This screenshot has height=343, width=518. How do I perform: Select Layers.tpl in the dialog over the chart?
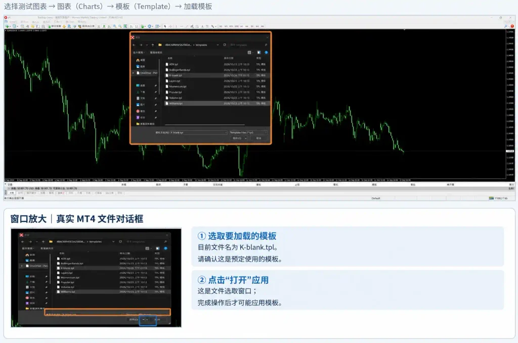(217, 81)
